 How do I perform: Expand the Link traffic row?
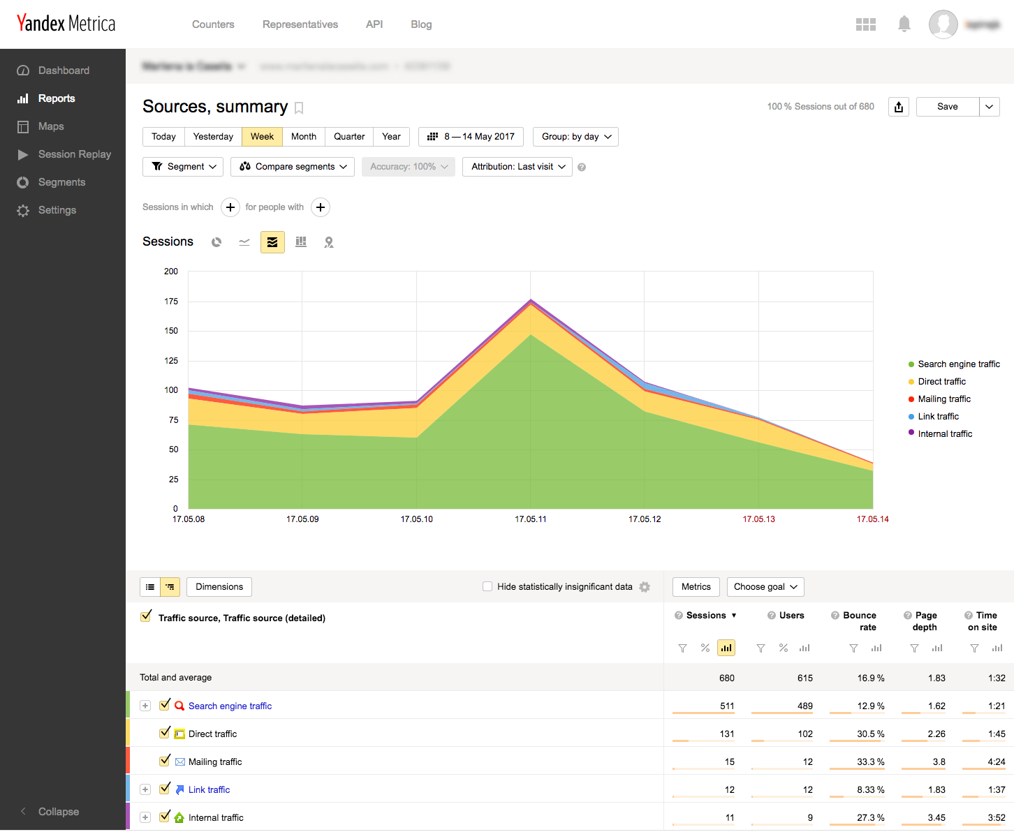pos(145,789)
